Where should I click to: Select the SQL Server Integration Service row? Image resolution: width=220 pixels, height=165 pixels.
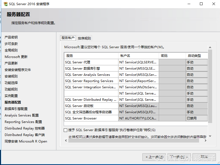(x=91, y=87)
